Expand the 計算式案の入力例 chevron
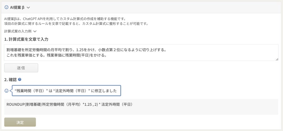The height and width of the screenshot is (131, 283). tap(35, 31)
